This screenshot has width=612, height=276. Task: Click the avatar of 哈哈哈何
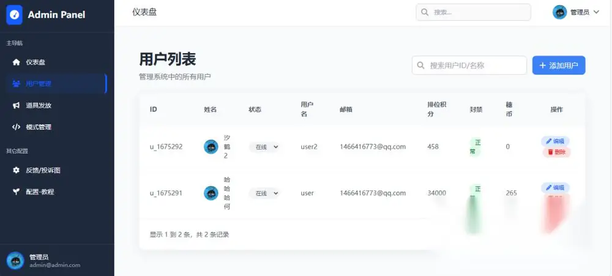[211, 193]
